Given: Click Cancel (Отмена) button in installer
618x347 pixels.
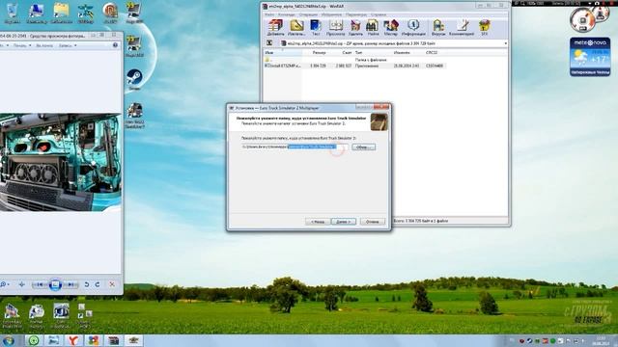Looking at the screenshot, I should coord(372,222).
